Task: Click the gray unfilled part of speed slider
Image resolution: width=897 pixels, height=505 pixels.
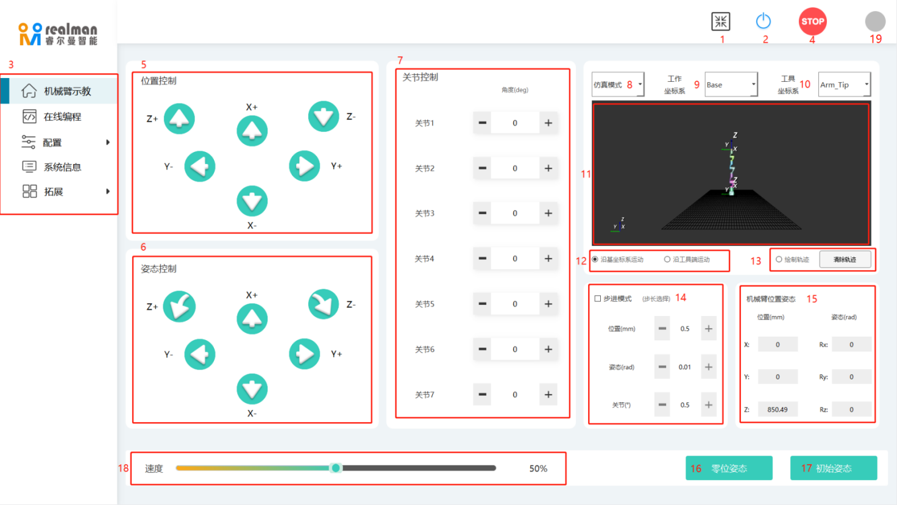Action: click(418, 468)
